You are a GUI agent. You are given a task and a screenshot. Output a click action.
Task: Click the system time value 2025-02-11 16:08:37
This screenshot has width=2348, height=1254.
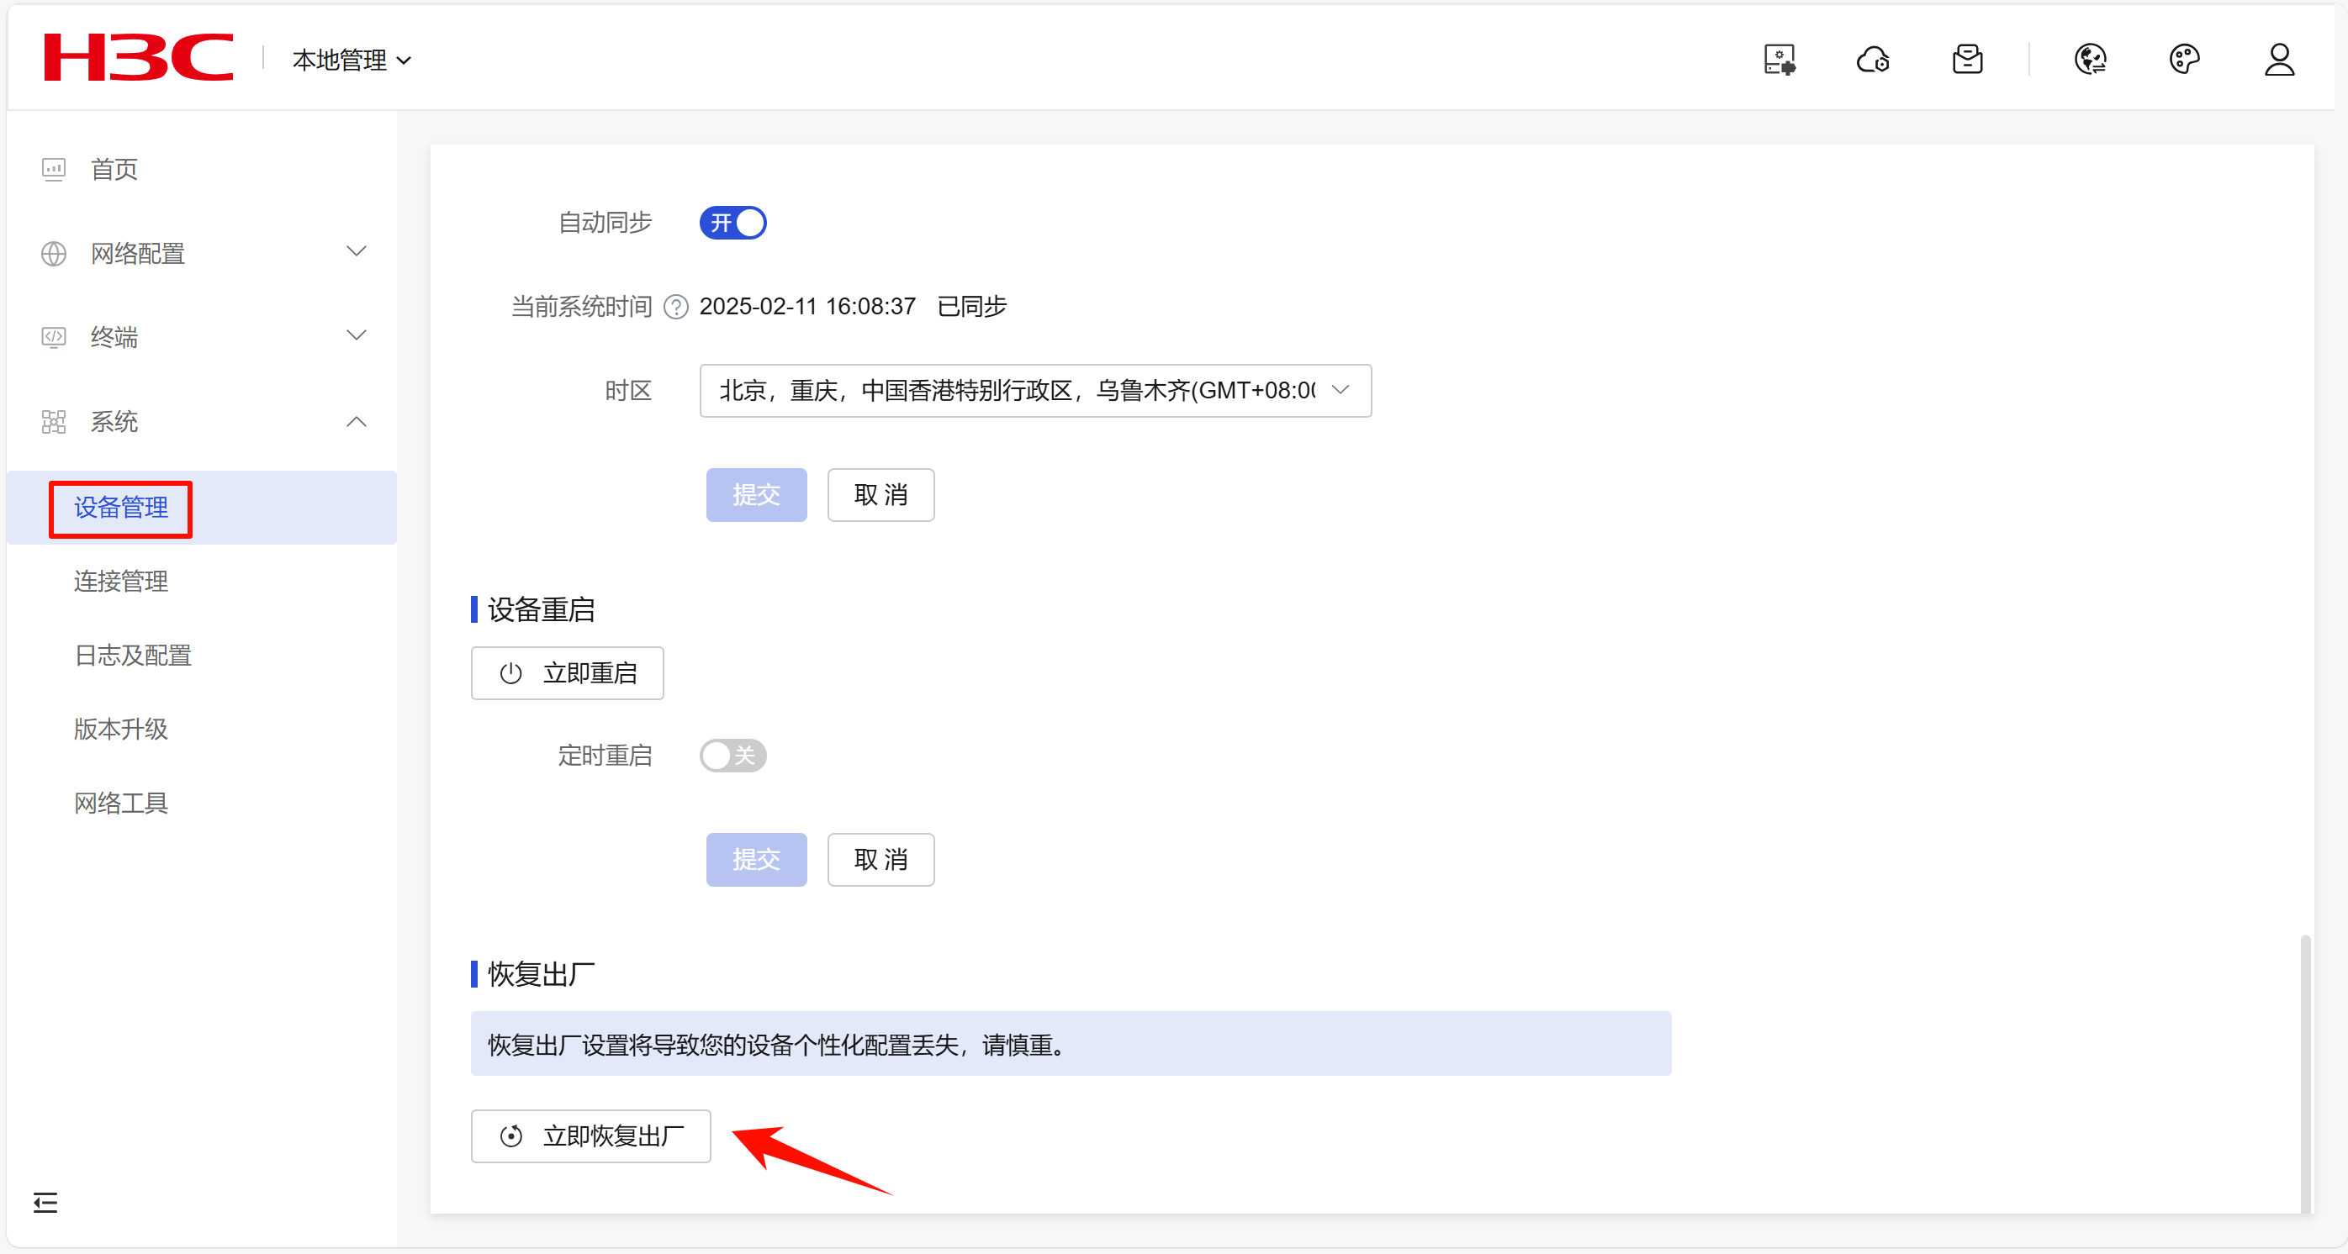click(807, 306)
